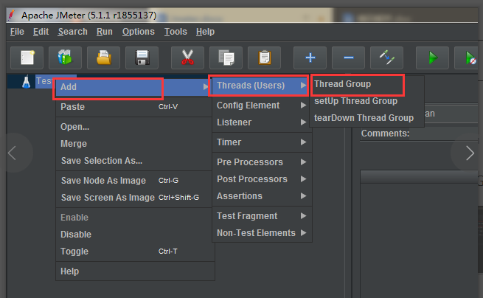Choose Disable in the context menu
The width and height of the screenshot is (483, 298).
pyautogui.click(x=133, y=235)
